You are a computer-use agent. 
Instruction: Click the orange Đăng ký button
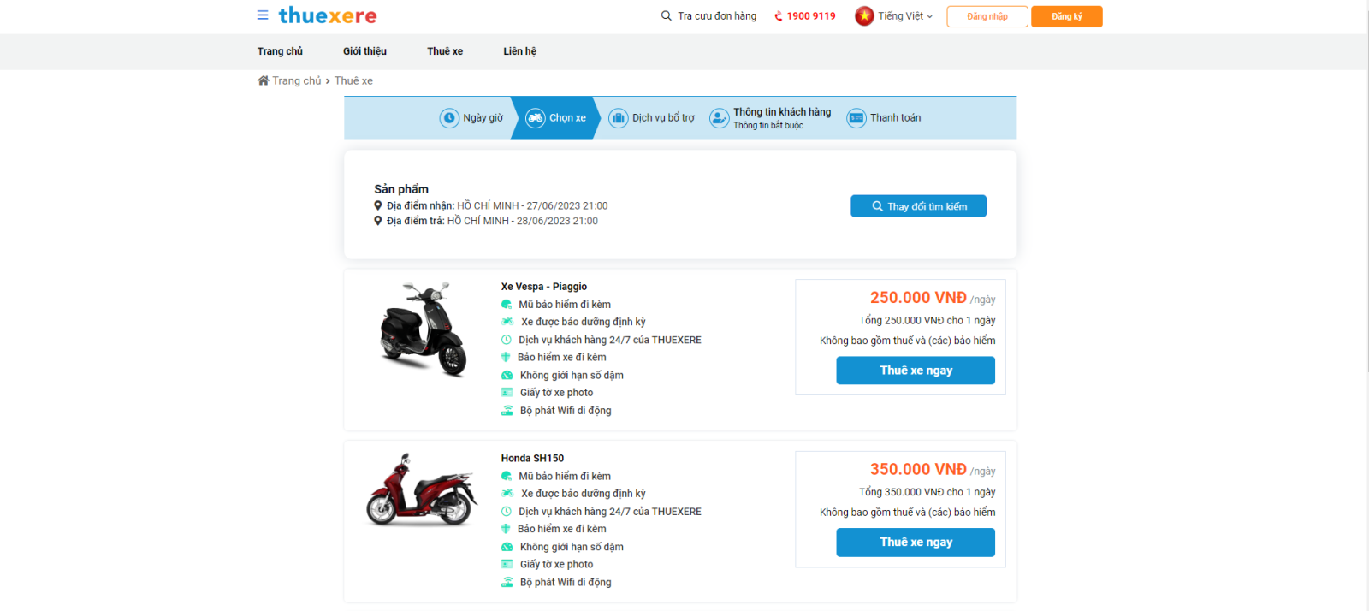click(x=1067, y=16)
